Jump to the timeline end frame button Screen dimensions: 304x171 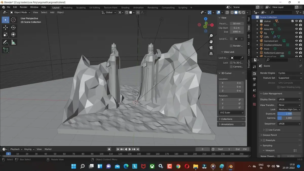point(138,149)
